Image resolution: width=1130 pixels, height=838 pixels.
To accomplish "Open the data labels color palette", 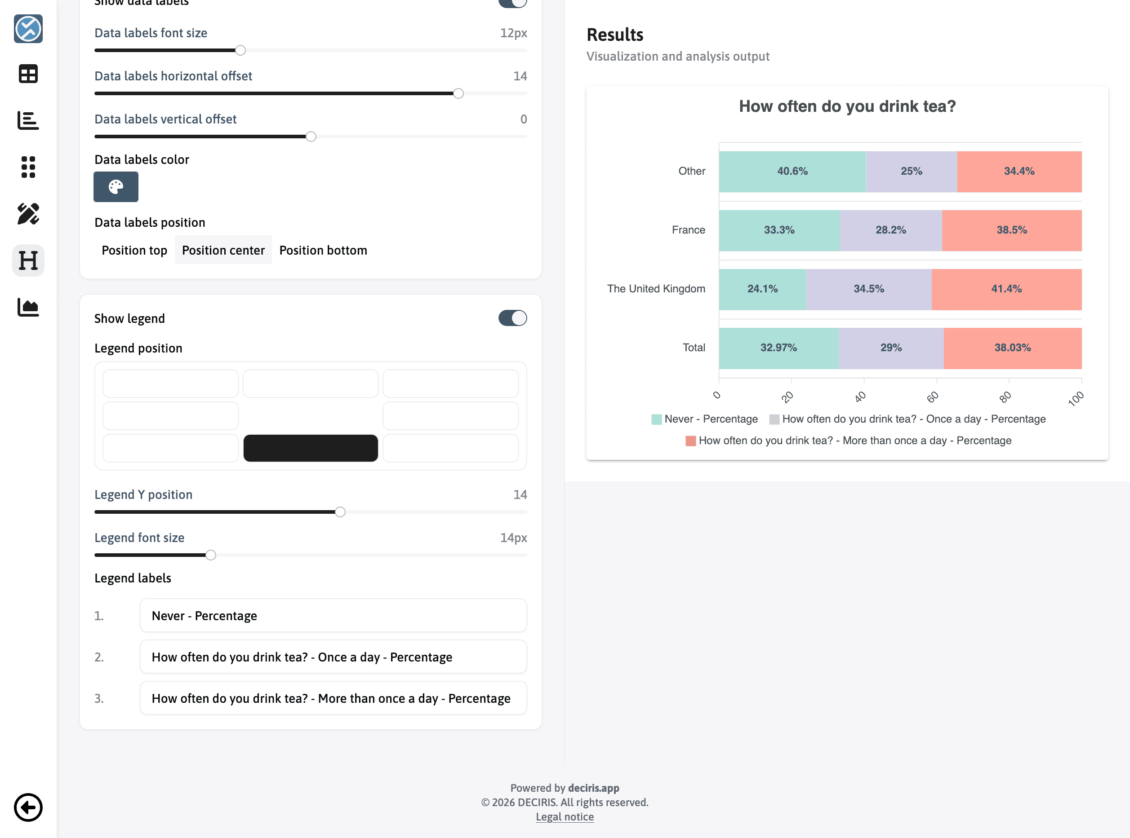I will (x=116, y=187).
